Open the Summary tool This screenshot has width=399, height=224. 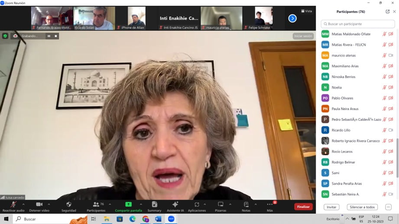[x=154, y=204]
